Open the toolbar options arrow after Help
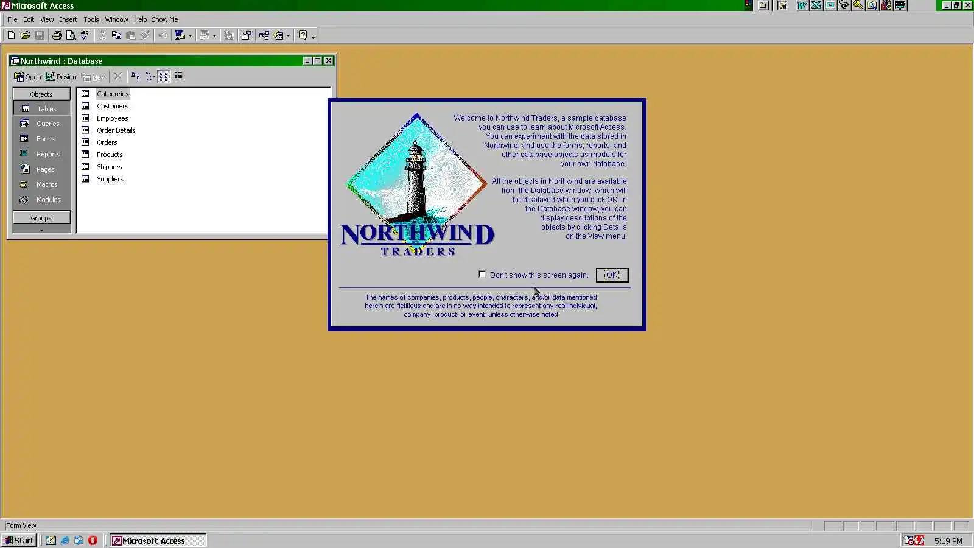Image resolution: width=974 pixels, height=548 pixels. coord(313,37)
